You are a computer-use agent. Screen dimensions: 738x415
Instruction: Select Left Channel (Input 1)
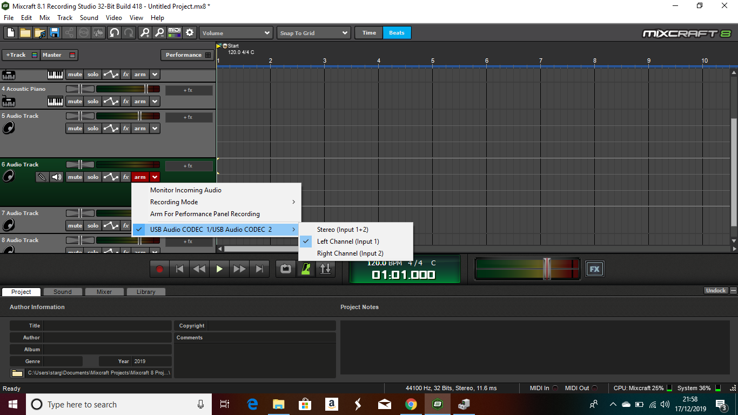[355, 242]
